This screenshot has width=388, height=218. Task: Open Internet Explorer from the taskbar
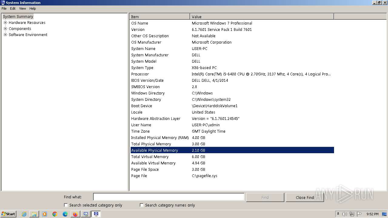pos(24,214)
